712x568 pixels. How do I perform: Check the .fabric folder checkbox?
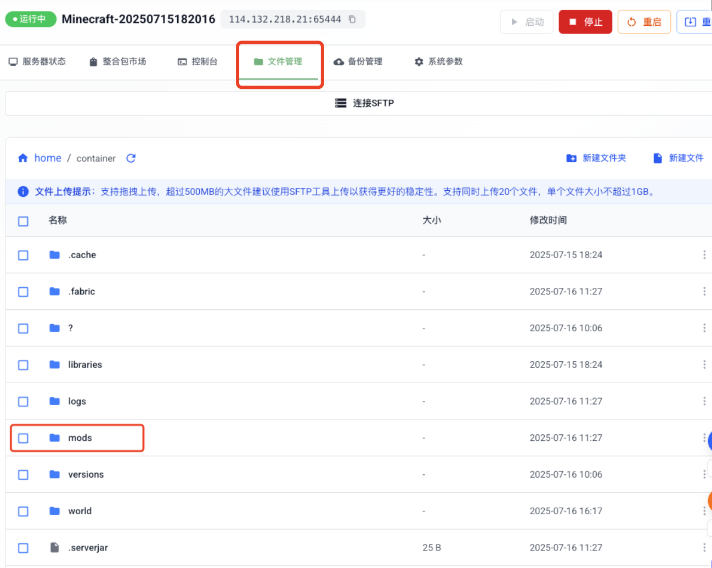pos(23,292)
